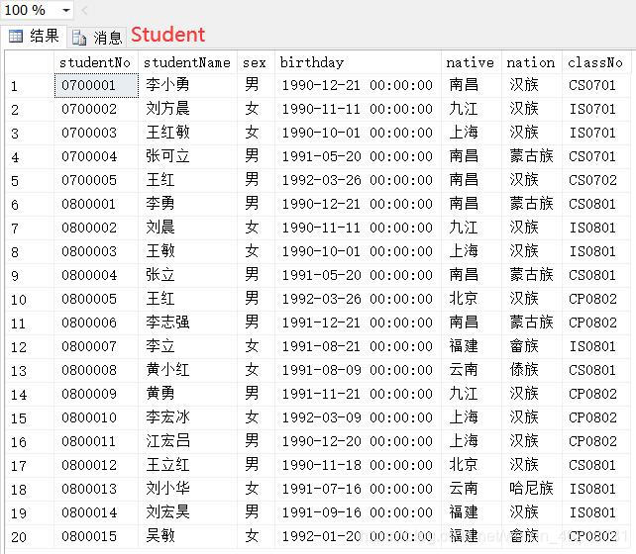Click the native column header
The image size is (636, 554).
coord(471,62)
